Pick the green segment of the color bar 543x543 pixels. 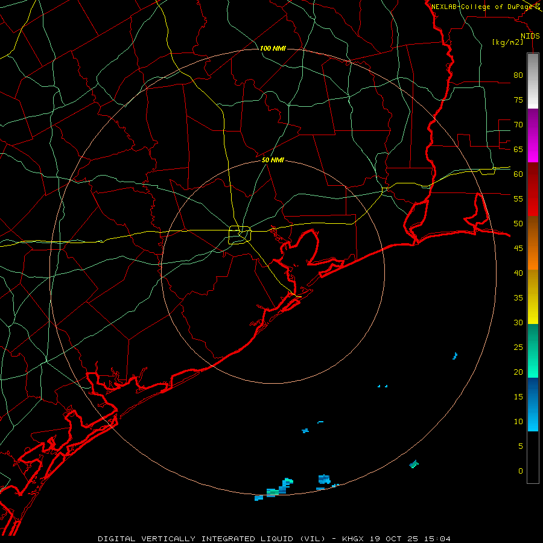[x=533, y=351]
